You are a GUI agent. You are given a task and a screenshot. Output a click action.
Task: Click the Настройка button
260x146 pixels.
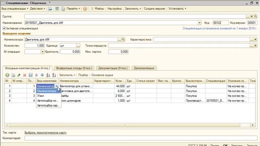115,9
